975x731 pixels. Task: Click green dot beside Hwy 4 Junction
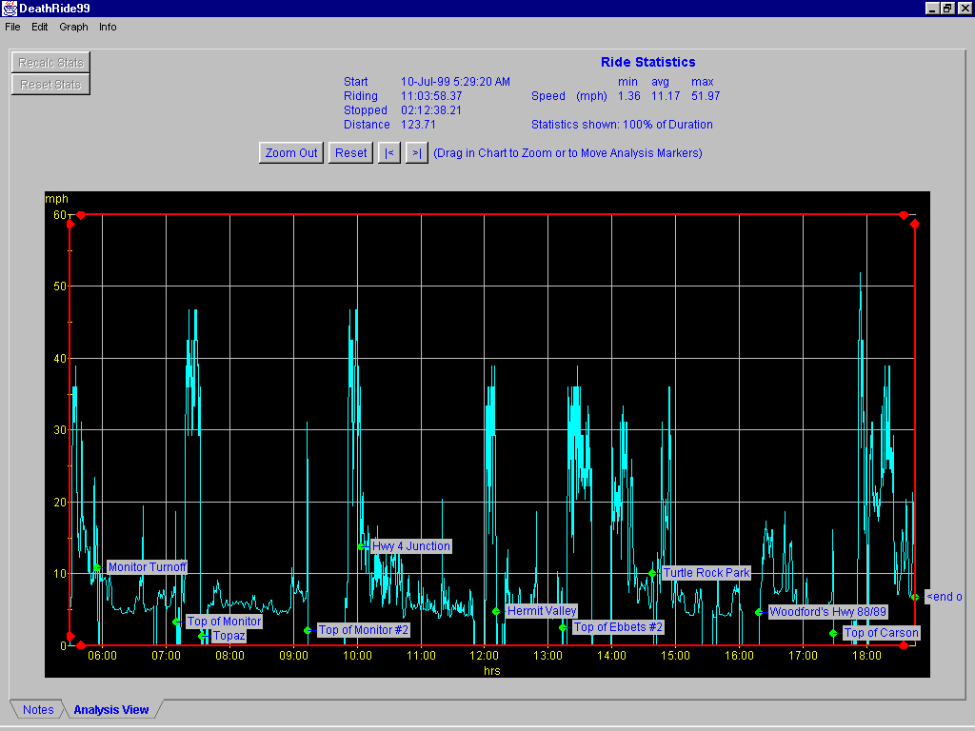coord(361,546)
